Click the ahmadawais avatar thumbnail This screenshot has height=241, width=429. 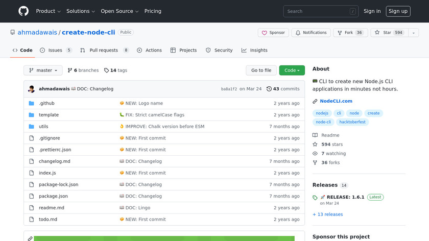tap(32, 89)
